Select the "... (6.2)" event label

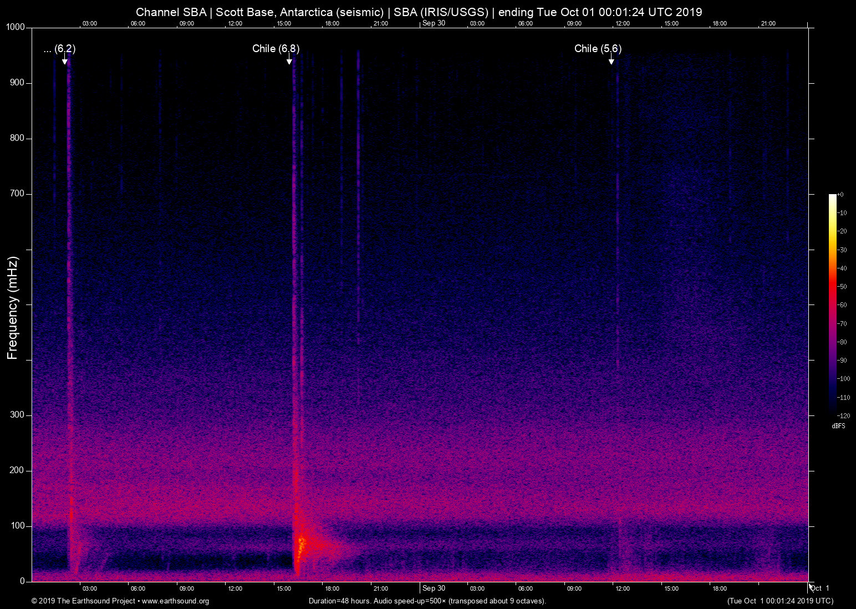pyautogui.click(x=59, y=49)
